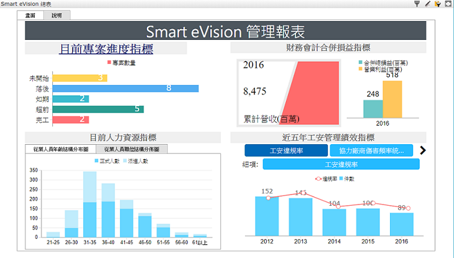Screen dimensions: 454x258
Task: Open the 從業人員職位結構分佈圖 tab
Action: click(x=132, y=149)
